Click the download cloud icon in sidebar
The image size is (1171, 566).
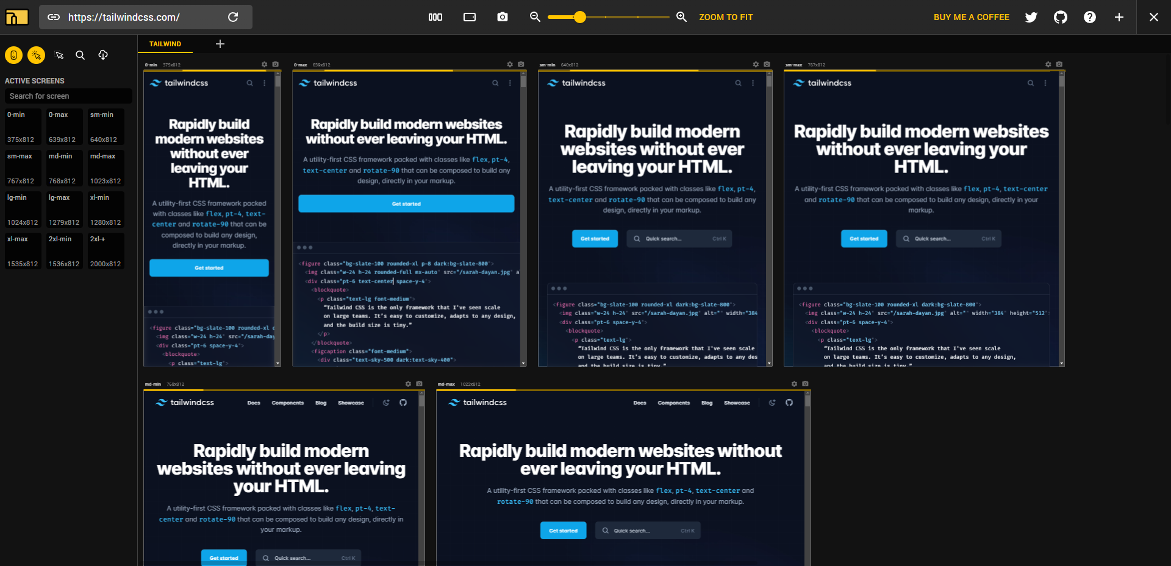(103, 55)
